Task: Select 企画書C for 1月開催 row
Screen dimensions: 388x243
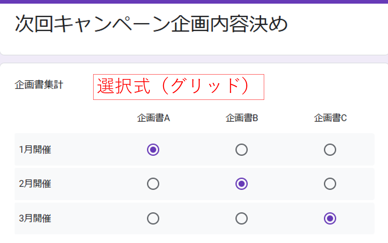Action: [330, 150]
